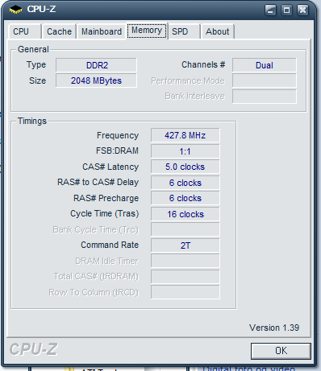Click the CPU-Z title bar text
Image resolution: width=321 pixels, height=371 pixels.
click(41, 9)
